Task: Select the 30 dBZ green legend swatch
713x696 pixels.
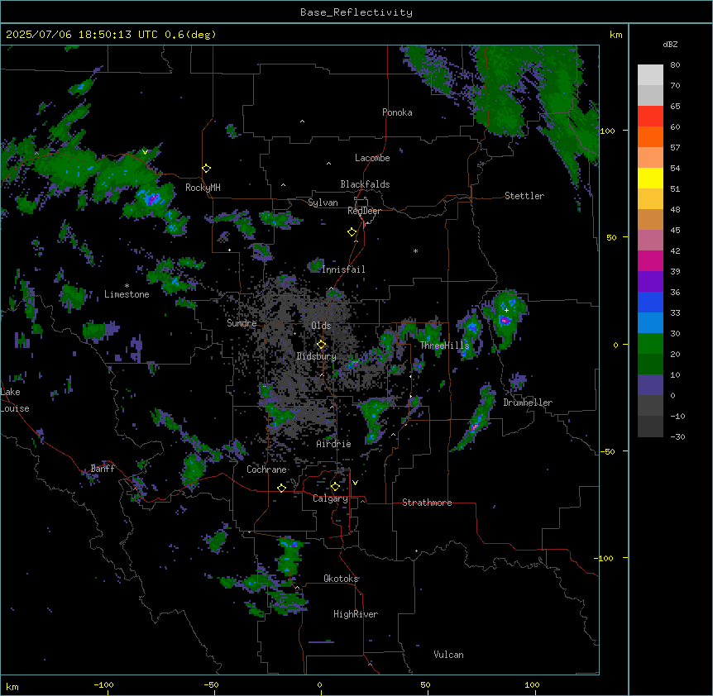Action: [x=650, y=344]
